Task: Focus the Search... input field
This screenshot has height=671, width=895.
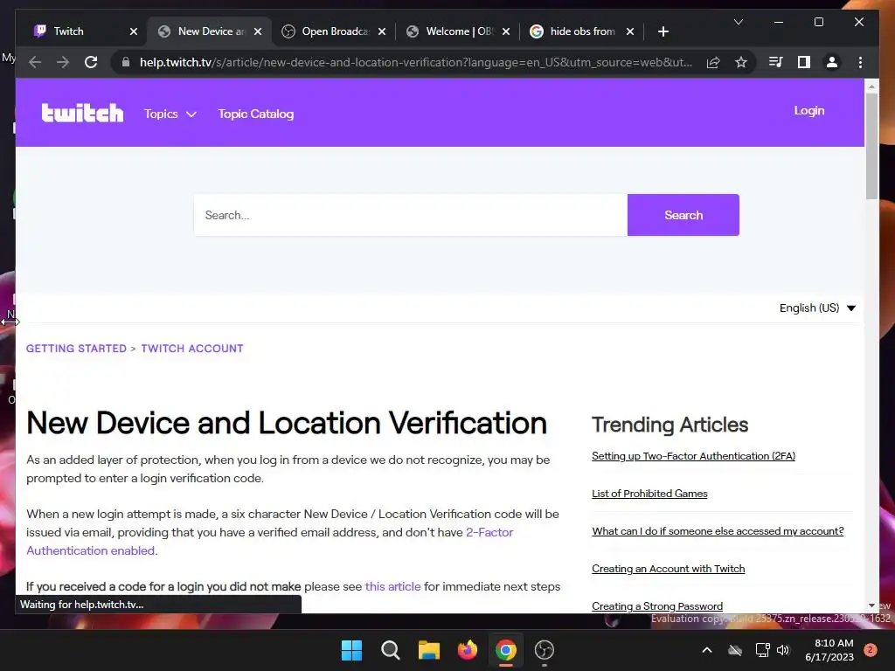Action: coord(411,215)
